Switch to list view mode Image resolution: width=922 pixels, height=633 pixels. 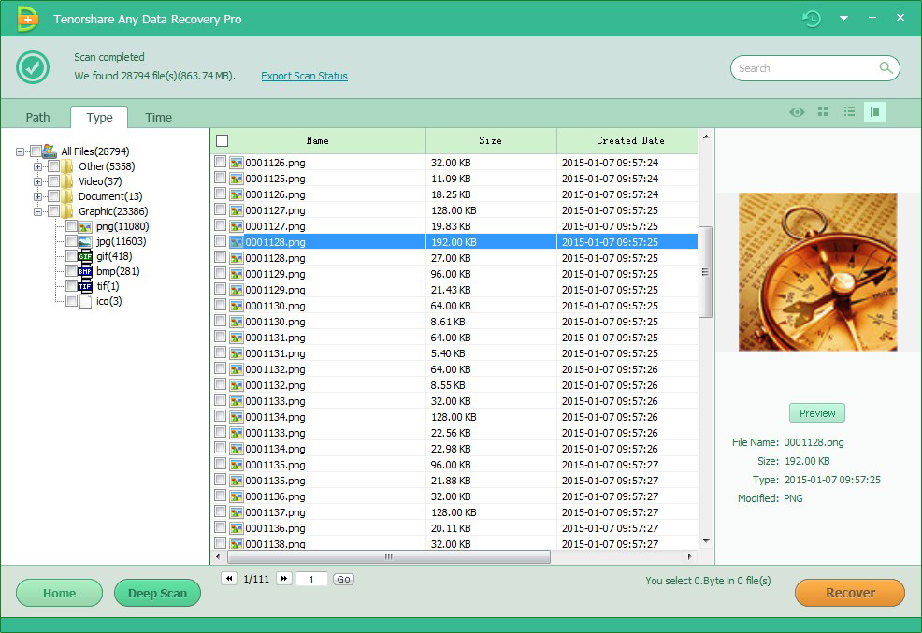click(849, 112)
